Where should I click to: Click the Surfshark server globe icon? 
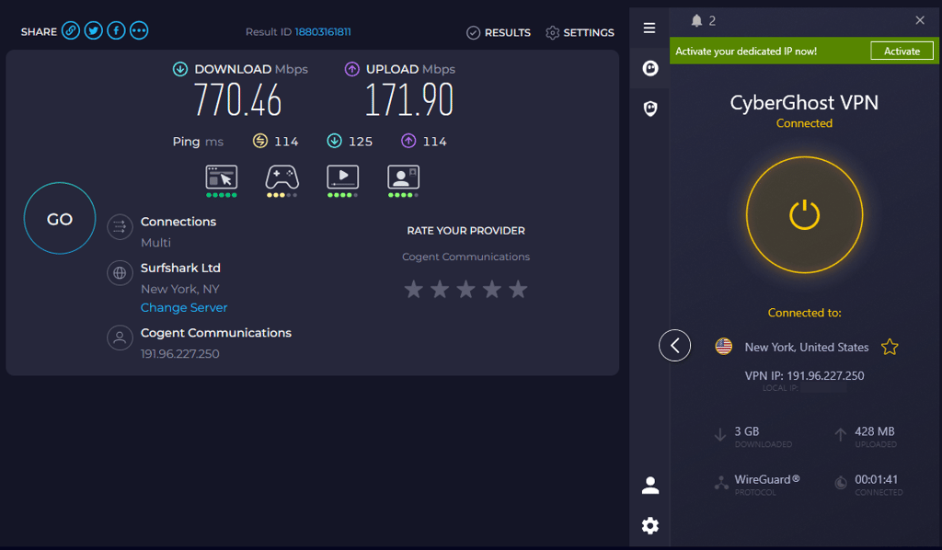click(x=120, y=272)
